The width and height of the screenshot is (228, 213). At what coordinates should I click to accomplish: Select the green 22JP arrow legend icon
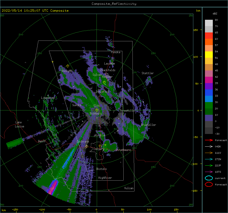coord(209,165)
